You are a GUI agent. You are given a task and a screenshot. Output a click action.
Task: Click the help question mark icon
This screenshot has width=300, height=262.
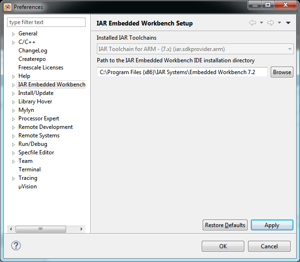pyautogui.click(x=16, y=245)
